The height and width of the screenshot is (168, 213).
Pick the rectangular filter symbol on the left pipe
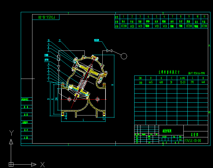coord(59,58)
